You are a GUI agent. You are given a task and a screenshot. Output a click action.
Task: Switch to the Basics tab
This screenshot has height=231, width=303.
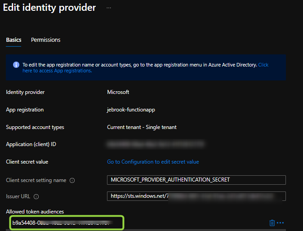click(x=13, y=40)
